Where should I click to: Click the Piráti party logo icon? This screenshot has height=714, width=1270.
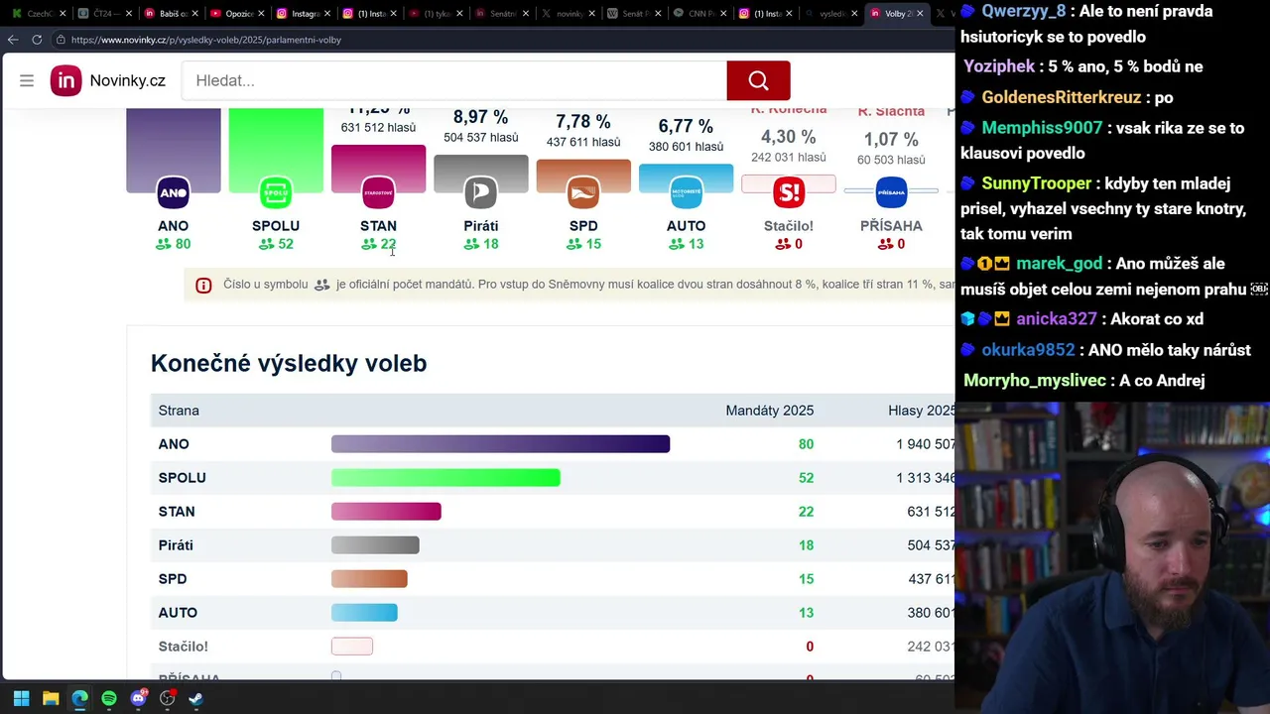(x=481, y=192)
